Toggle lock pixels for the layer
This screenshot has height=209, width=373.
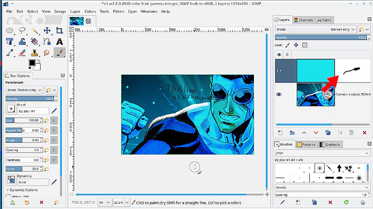tap(287, 45)
